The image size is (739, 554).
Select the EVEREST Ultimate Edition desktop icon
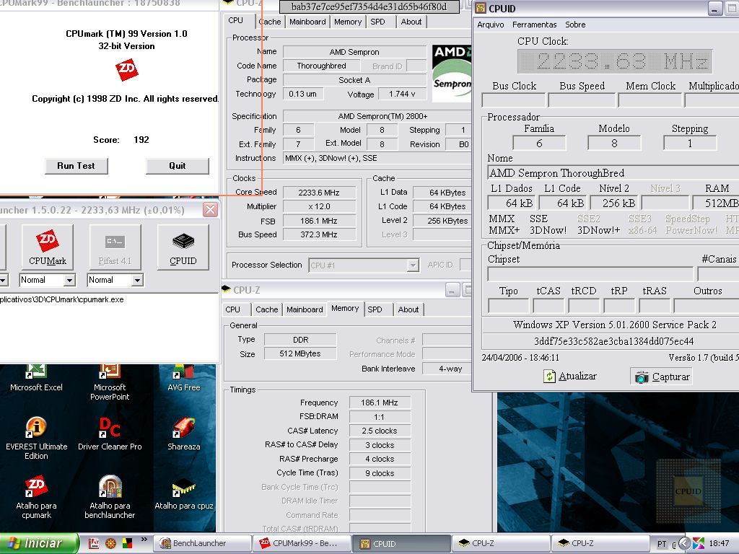pos(36,438)
